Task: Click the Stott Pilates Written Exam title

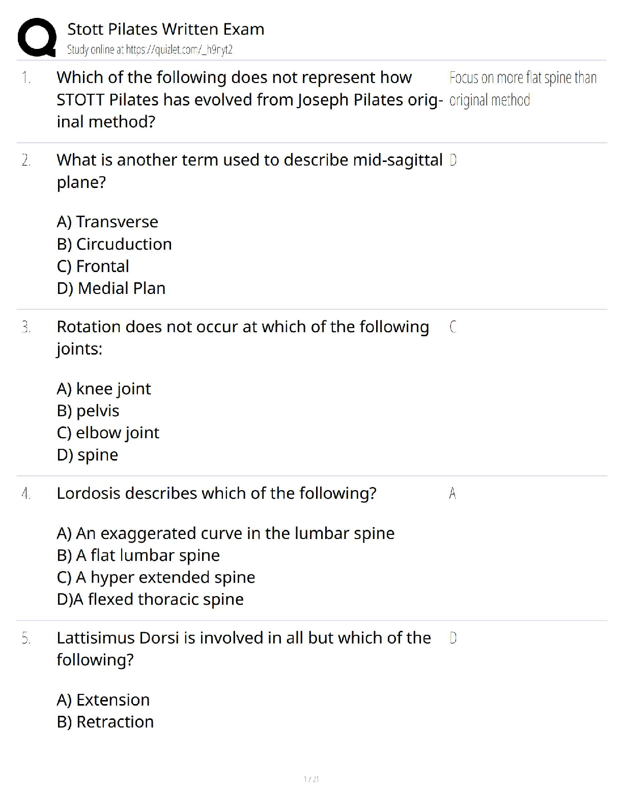Action: coord(165,30)
